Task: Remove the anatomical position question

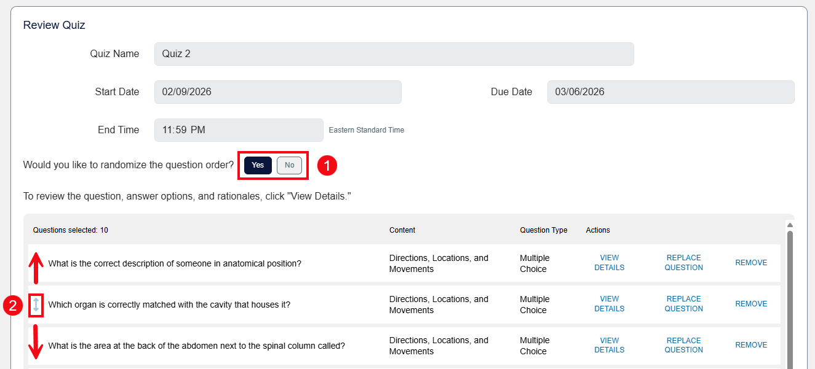Action: (x=751, y=262)
